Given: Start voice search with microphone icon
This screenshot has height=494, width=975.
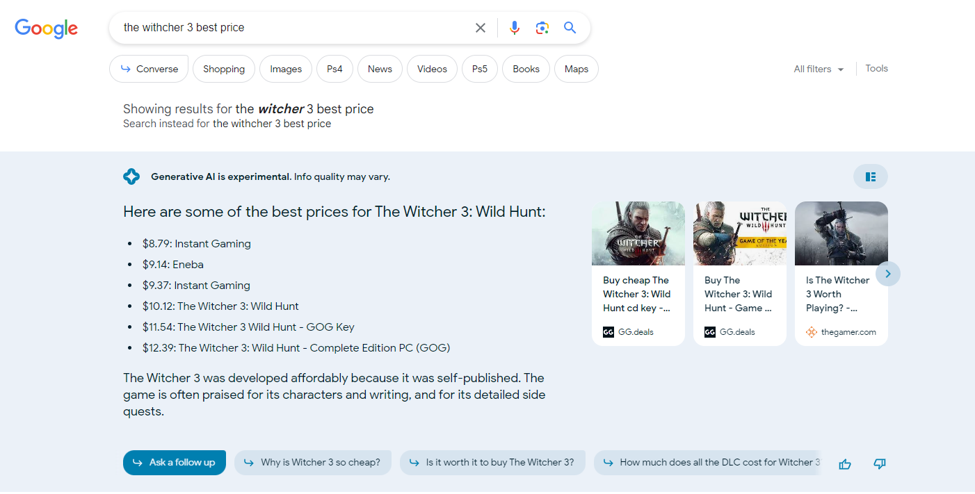Looking at the screenshot, I should point(514,28).
